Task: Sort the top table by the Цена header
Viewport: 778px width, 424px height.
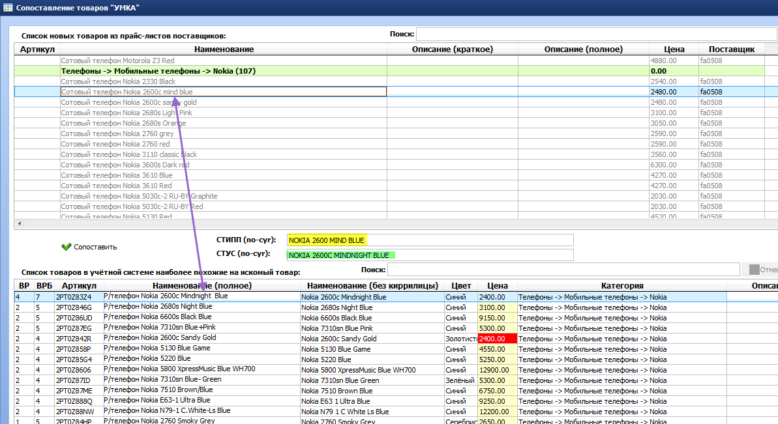Action: tap(674, 49)
